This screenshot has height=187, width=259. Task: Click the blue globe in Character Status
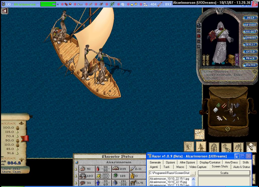click(x=77, y=162)
